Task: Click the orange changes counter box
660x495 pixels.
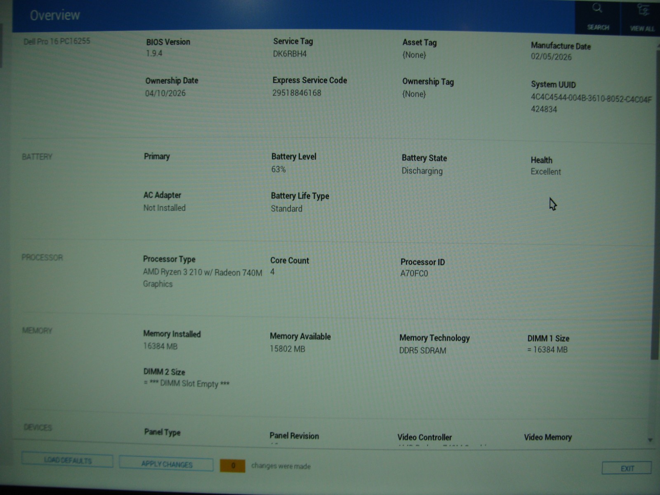Action: pyautogui.click(x=233, y=466)
